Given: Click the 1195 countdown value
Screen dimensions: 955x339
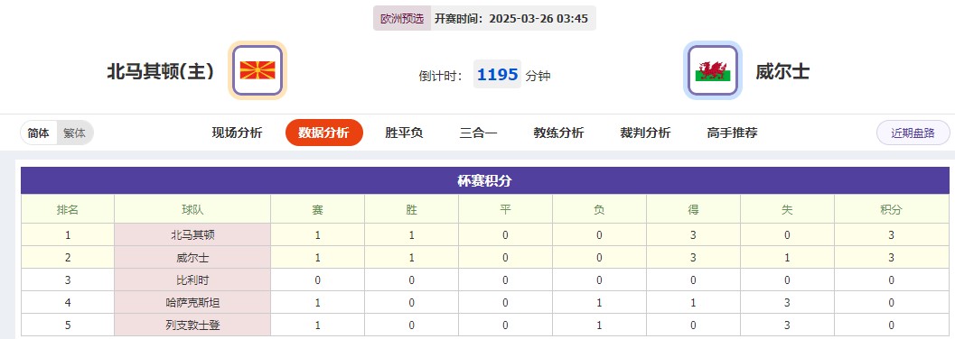Looking at the screenshot, I should pyautogui.click(x=498, y=75).
